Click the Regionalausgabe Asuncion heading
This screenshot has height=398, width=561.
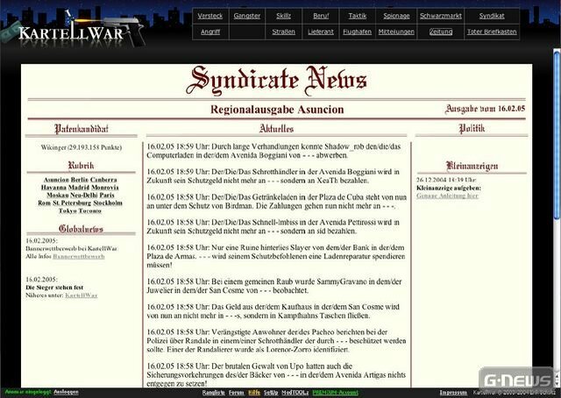pos(277,110)
